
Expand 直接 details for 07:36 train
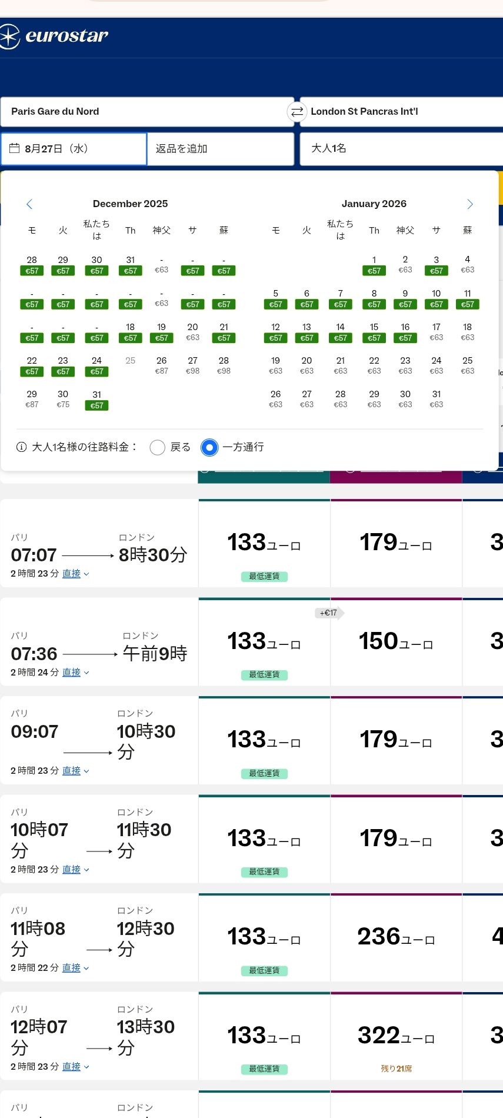click(x=75, y=673)
